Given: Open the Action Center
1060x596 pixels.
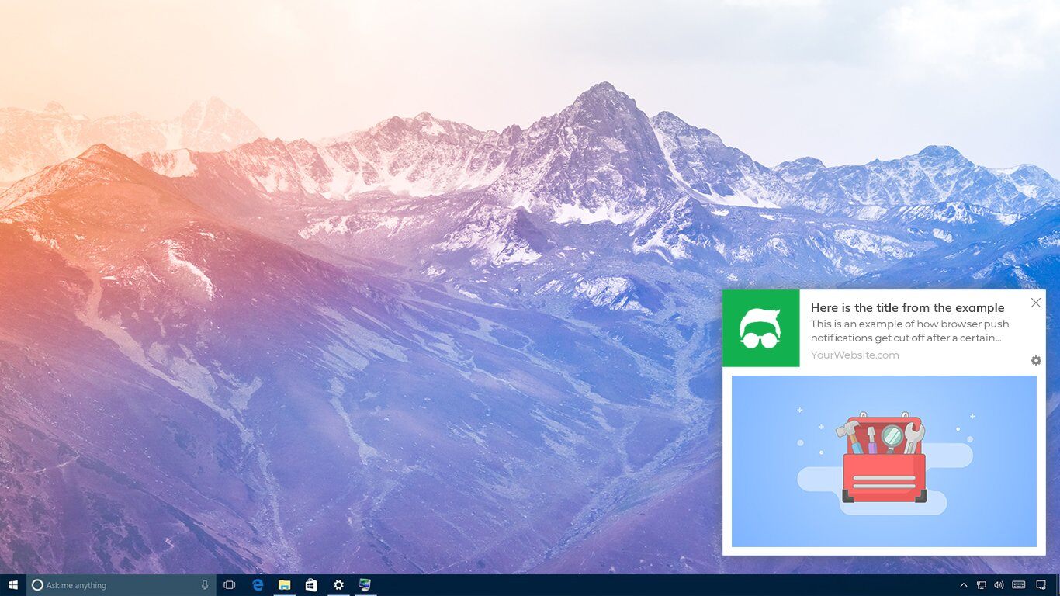Looking at the screenshot, I should [1041, 585].
